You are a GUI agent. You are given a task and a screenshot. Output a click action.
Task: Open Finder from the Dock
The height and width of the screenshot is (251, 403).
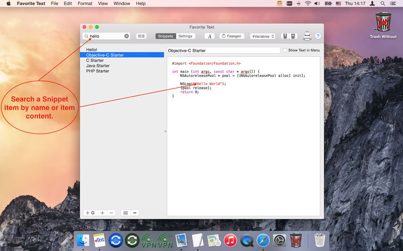point(83,241)
